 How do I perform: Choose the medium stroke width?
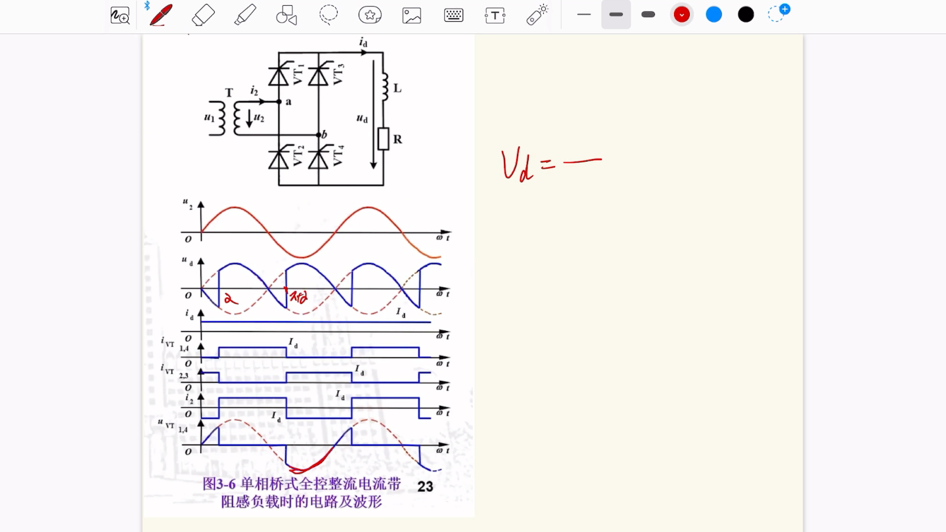coord(616,14)
